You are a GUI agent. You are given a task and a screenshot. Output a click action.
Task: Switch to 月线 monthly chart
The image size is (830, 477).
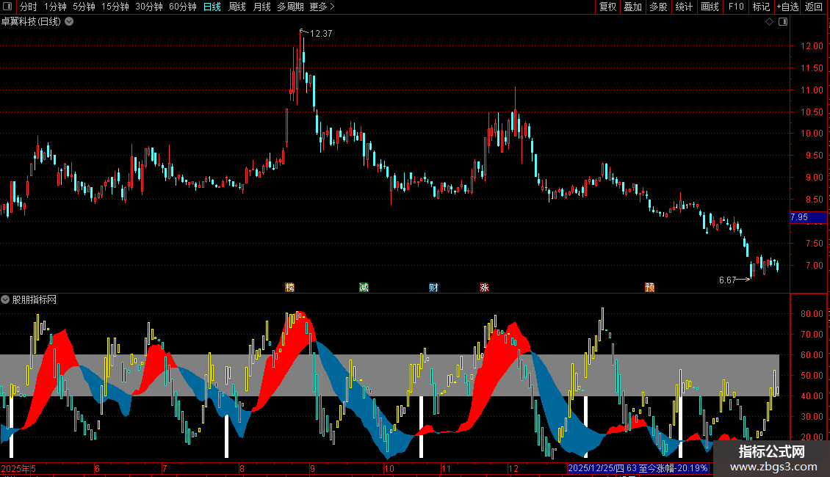(261, 7)
